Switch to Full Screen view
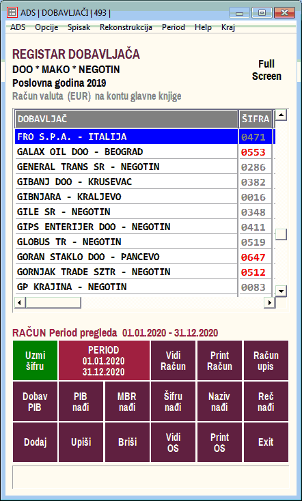Image resolution: width=302 pixels, height=501 pixels. click(266, 70)
